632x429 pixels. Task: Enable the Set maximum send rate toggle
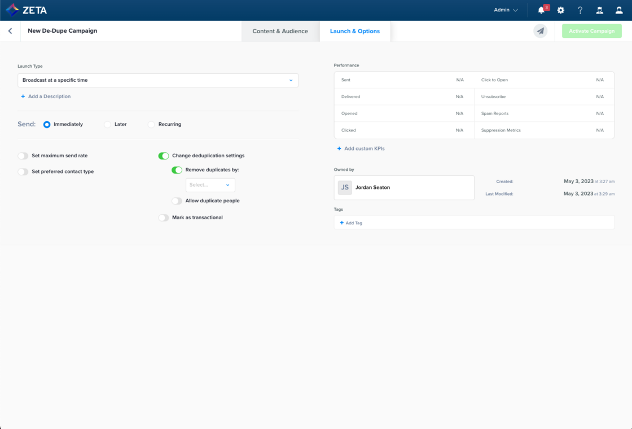23,156
